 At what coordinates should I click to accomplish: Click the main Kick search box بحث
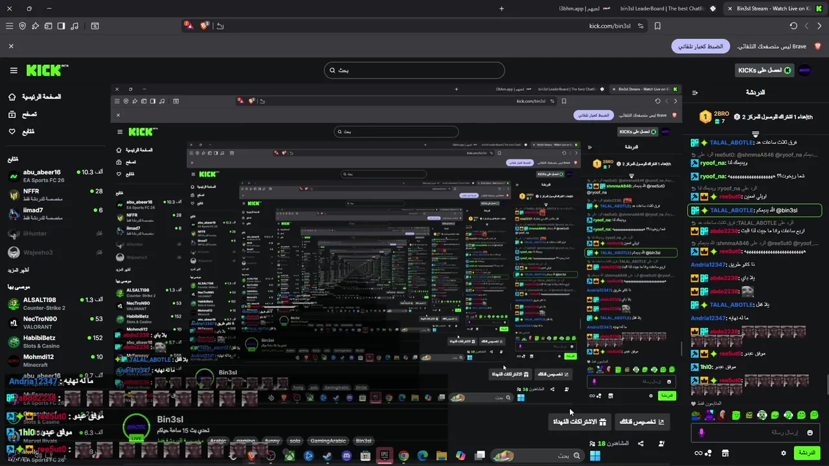[x=414, y=70]
